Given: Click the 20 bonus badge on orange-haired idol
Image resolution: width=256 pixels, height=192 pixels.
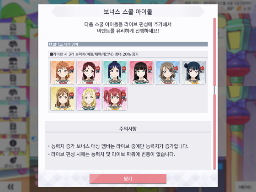Looking at the screenshot, I should pos(72,70).
